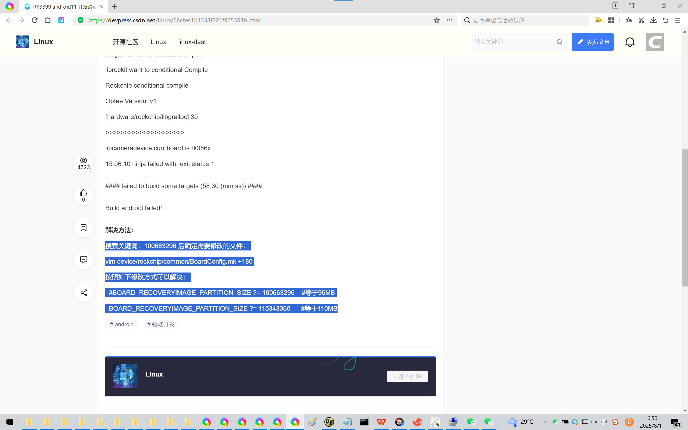The width and height of the screenshot is (688, 430).
Task: Open the linux-dash navigation item
Action: click(x=193, y=42)
